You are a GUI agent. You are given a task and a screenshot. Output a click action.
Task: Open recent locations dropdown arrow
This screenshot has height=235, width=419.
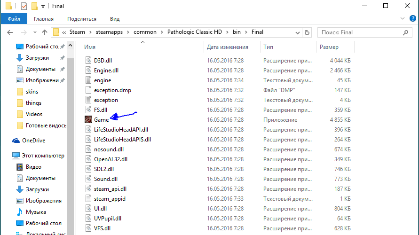click(x=35, y=32)
